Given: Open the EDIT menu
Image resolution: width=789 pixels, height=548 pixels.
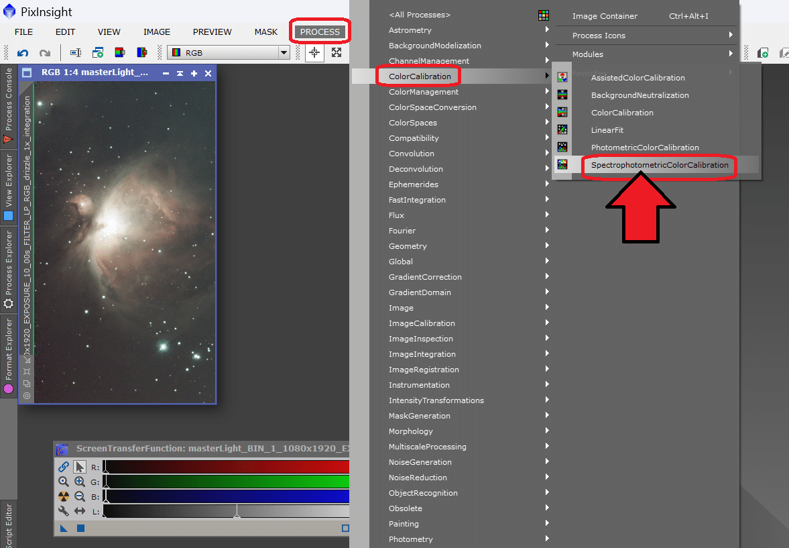Looking at the screenshot, I should click(66, 32).
